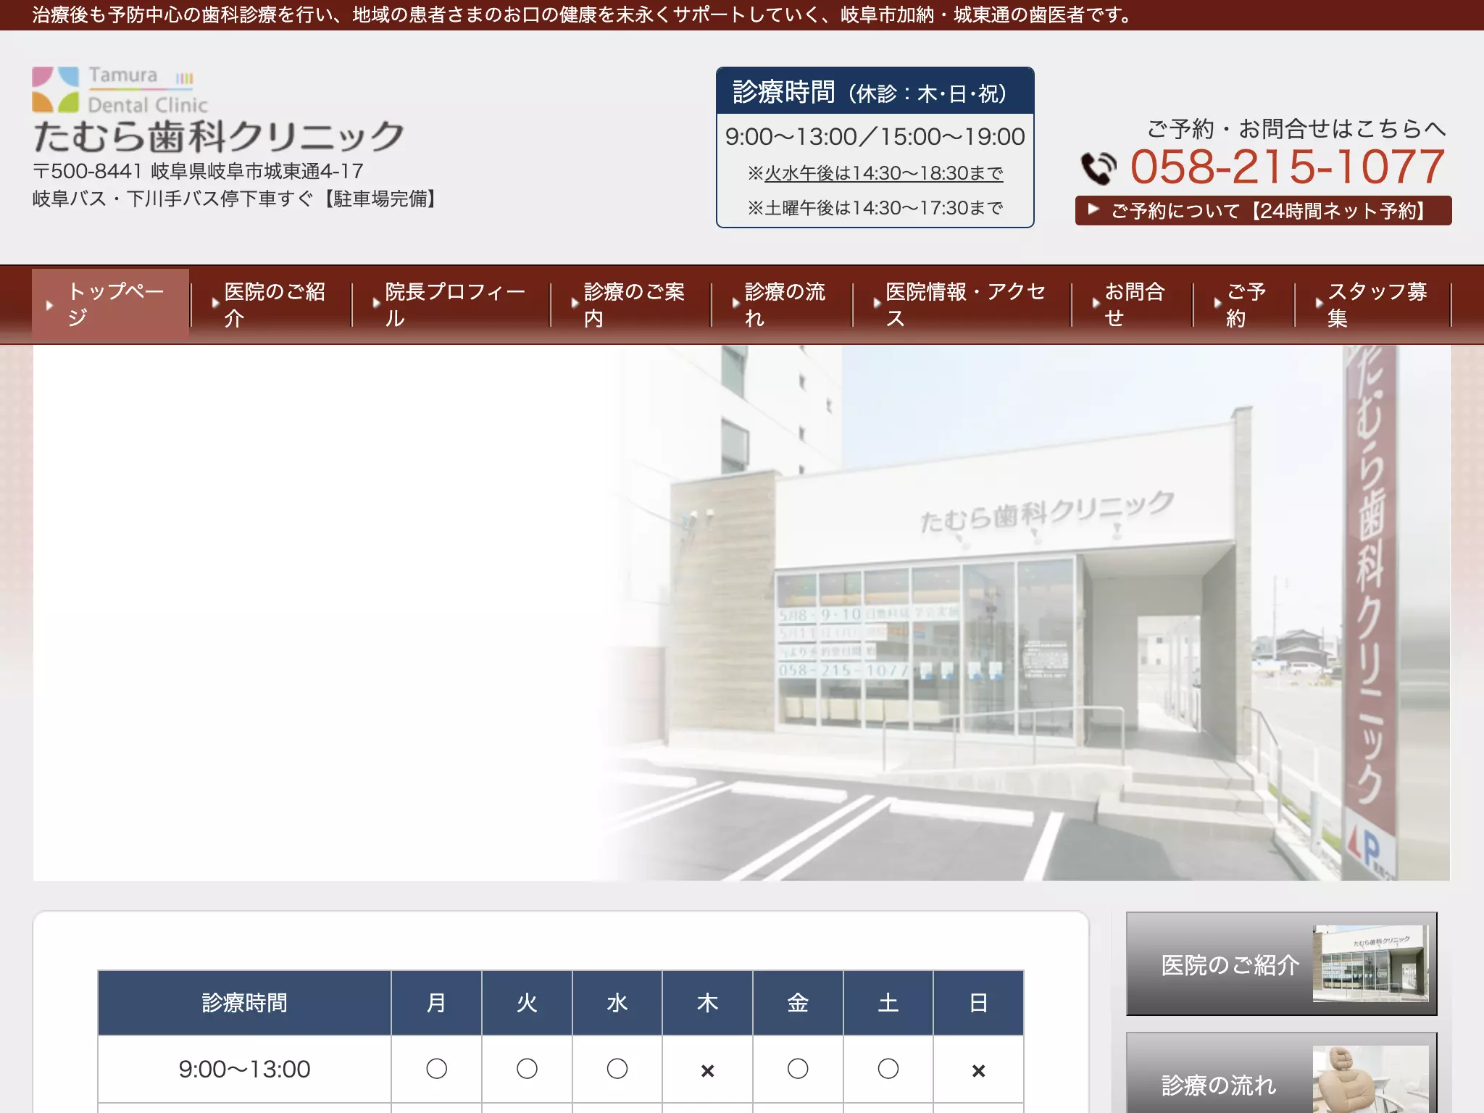The image size is (1484, 1113).
Task: Click the main clinic exterior hero image
Action: 741,613
